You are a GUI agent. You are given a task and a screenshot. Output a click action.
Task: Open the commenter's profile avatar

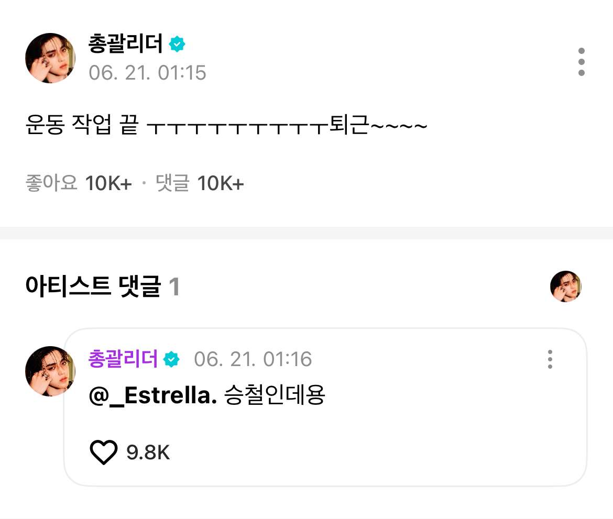coord(50,371)
